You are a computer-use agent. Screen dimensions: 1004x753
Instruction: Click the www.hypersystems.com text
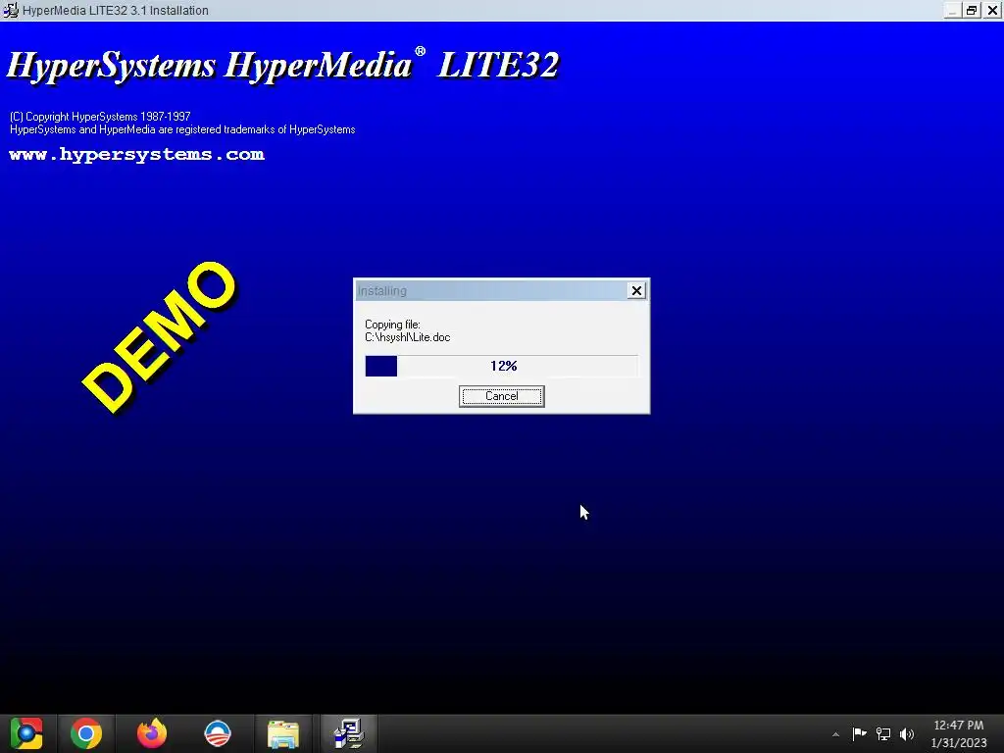(136, 154)
